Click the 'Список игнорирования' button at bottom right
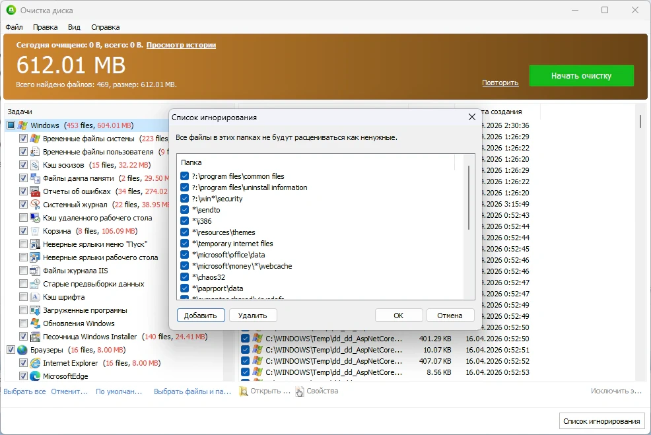The height and width of the screenshot is (435, 651). [601, 421]
